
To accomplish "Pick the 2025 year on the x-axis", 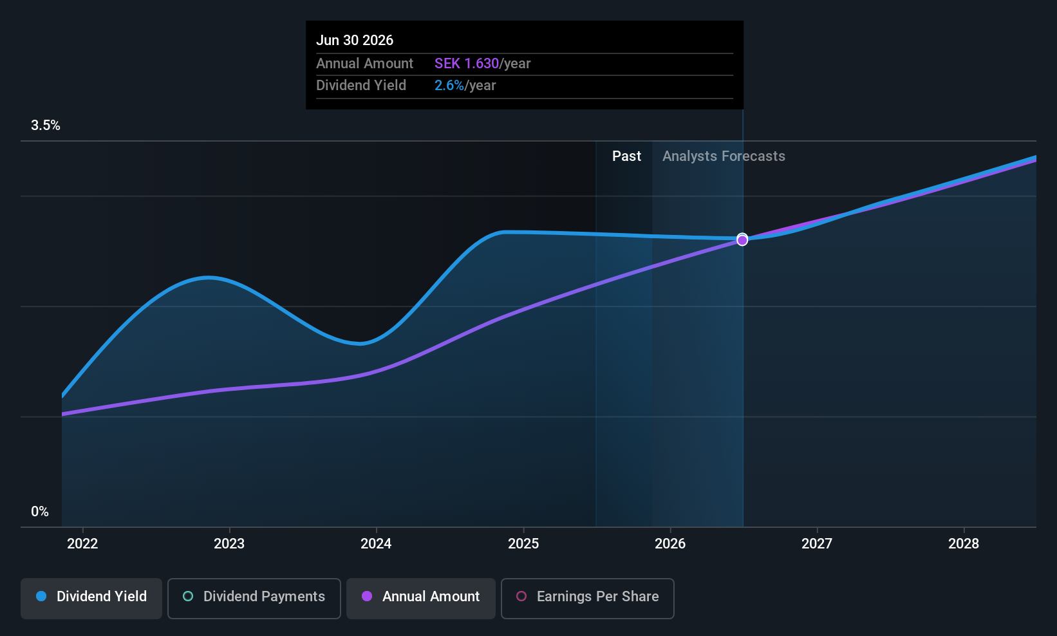I will click(523, 544).
